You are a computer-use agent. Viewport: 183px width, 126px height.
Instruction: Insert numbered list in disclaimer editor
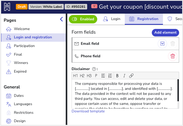[110, 76]
